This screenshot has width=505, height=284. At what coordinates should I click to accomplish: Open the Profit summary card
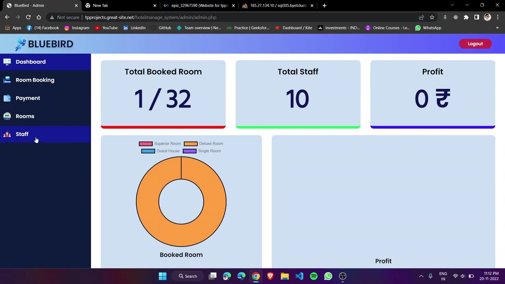pyautogui.click(x=432, y=94)
